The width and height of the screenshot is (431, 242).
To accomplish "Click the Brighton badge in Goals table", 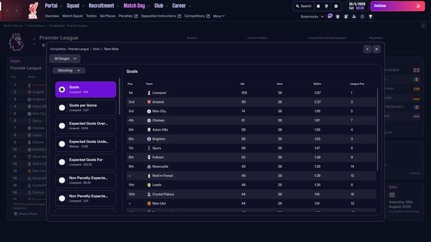I will click(x=149, y=139).
